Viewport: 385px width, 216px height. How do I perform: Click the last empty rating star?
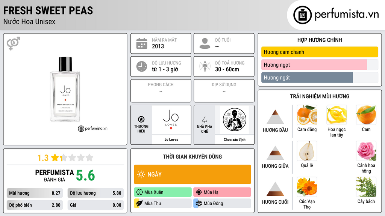[x=89, y=157]
